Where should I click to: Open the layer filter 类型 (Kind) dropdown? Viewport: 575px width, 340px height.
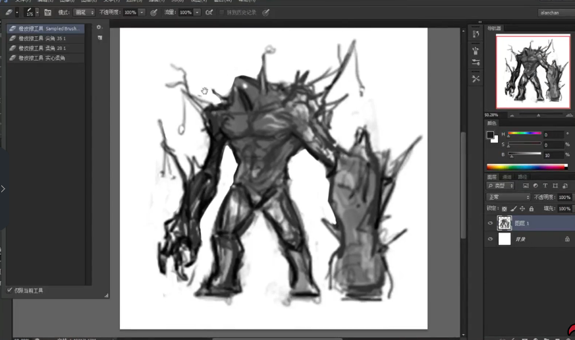tap(501, 186)
